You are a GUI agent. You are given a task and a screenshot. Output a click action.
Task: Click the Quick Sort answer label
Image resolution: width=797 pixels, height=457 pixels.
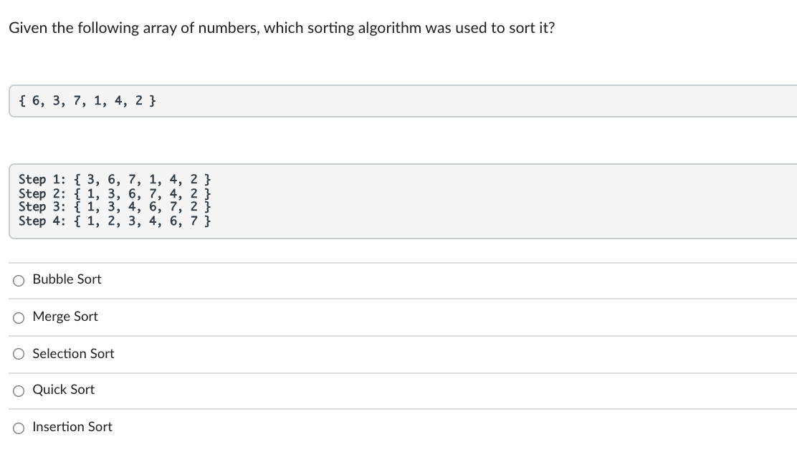64,389
